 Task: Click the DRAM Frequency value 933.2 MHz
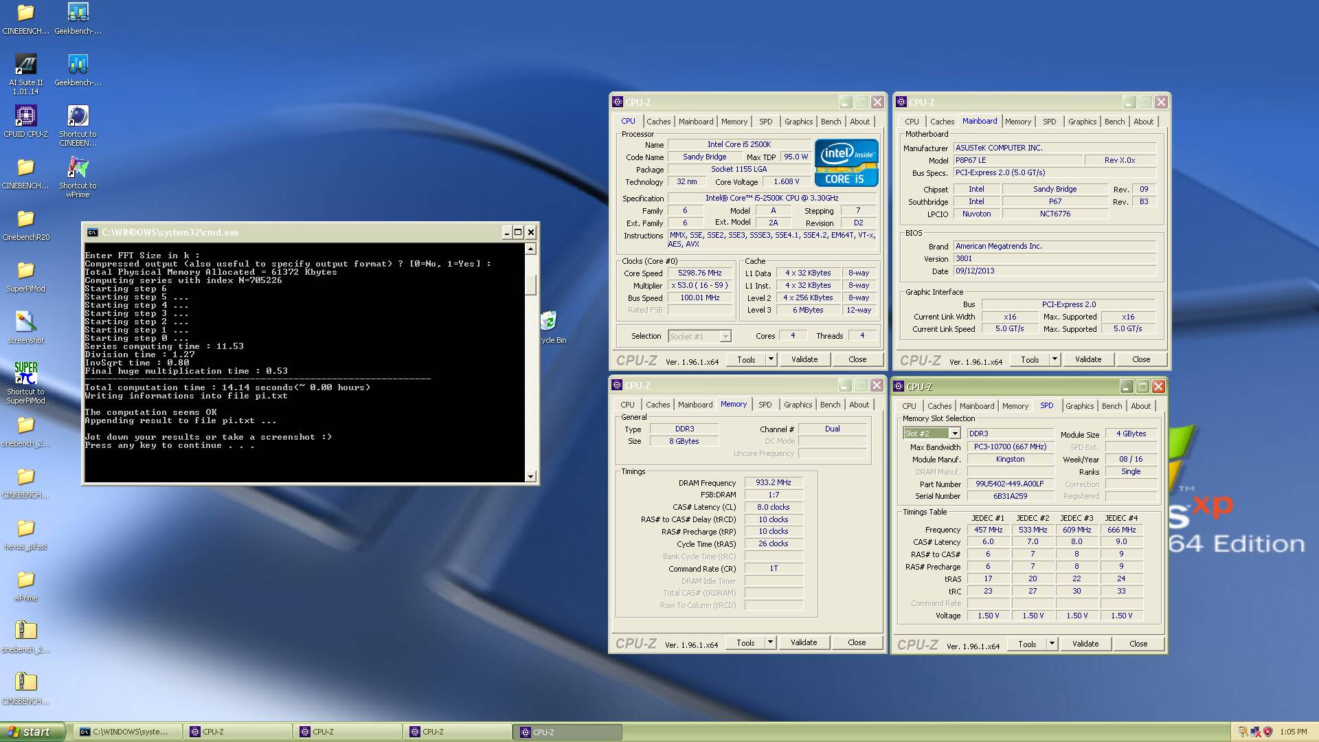point(774,482)
